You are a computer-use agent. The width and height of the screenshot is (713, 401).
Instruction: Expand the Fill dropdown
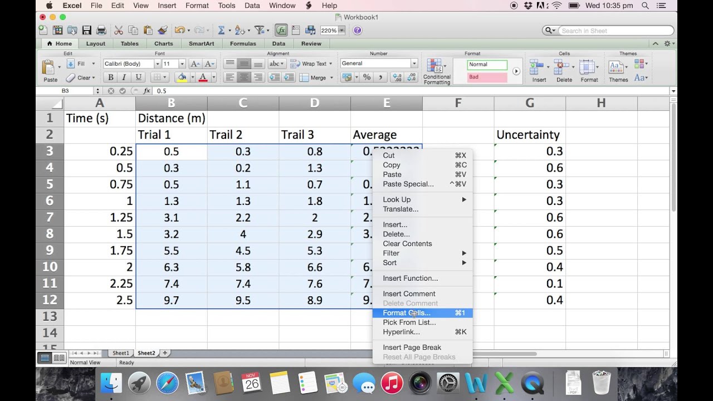point(94,63)
